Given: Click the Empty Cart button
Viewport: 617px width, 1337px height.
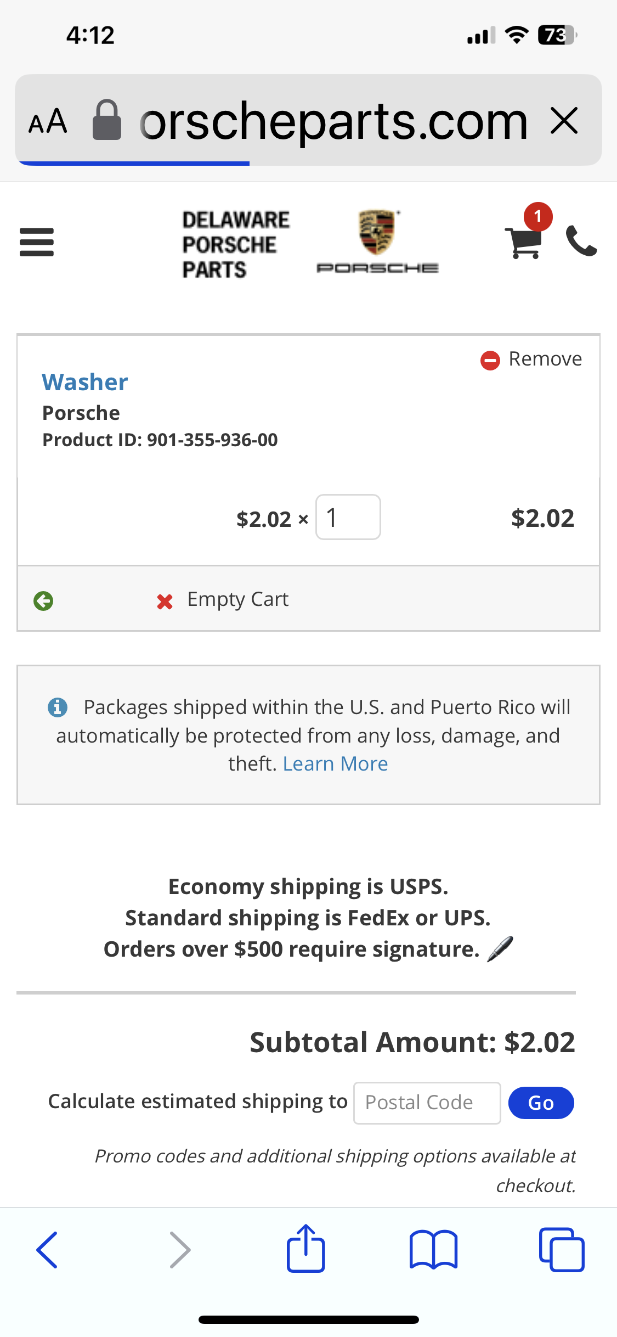Looking at the screenshot, I should click(223, 600).
